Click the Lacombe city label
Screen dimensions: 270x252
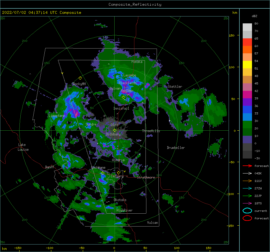point(130,75)
